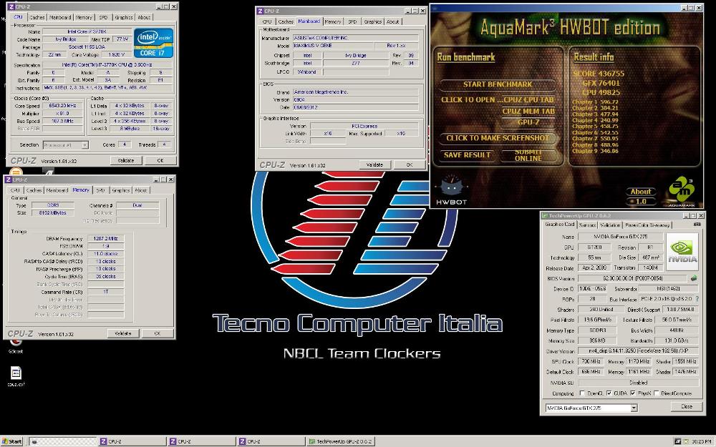Image resolution: width=716 pixels, height=447 pixels.
Task: Click the Z title icon of CPU-Z Memory window
Action: tap(9, 180)
